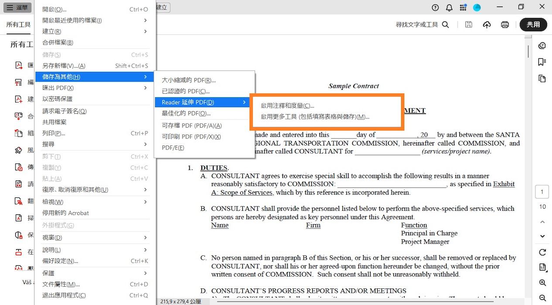Image resolution: width=552 pixels, height=305 pixels.
Task: Open the comments panel on the right
Action: pos(542,45)
